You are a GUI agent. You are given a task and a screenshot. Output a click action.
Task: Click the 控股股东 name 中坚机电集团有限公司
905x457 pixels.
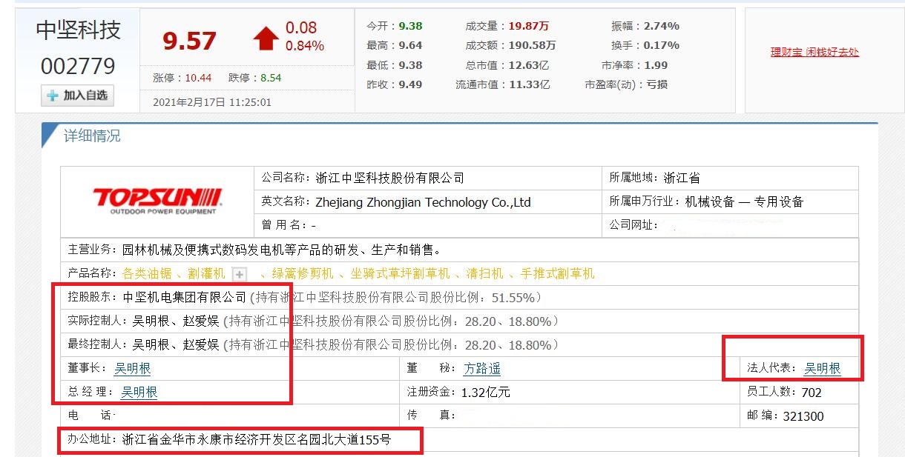184,298
